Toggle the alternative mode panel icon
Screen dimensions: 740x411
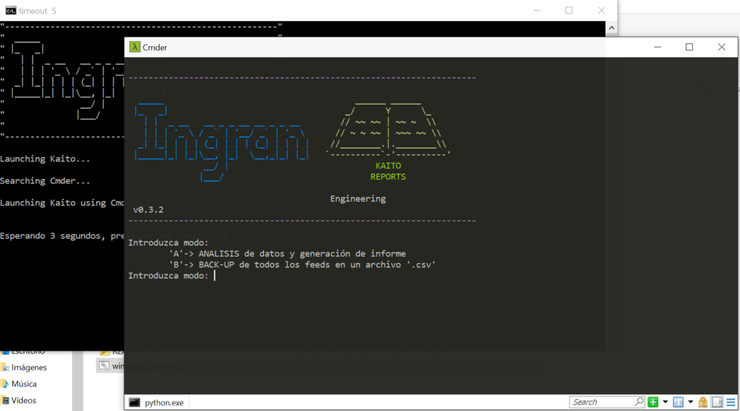tap(717, 402)
